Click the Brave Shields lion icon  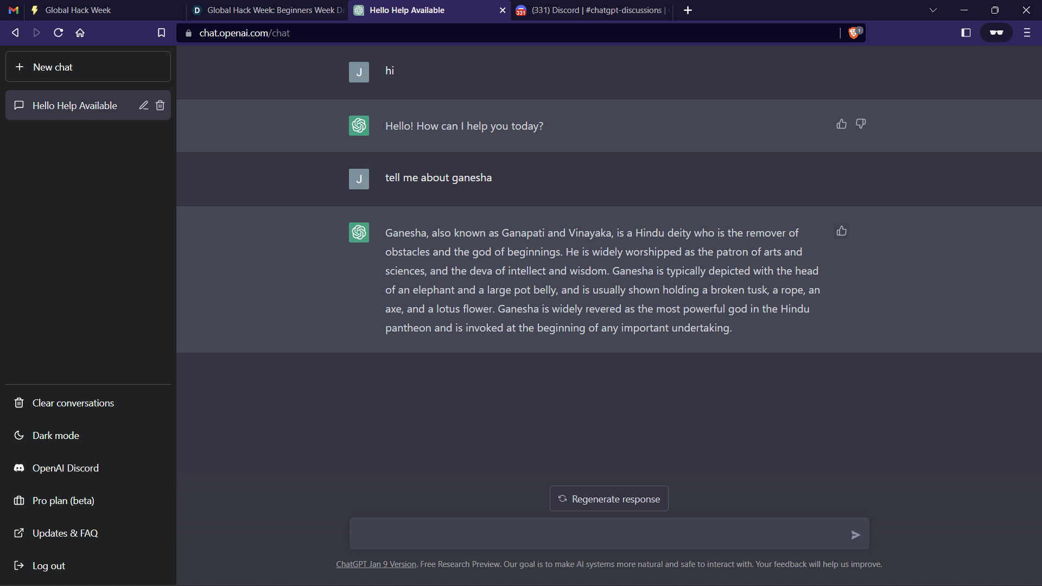point(854,33)
